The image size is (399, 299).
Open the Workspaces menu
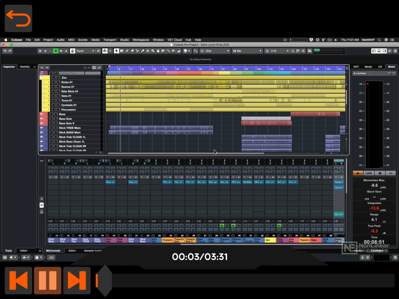(141, 40)
